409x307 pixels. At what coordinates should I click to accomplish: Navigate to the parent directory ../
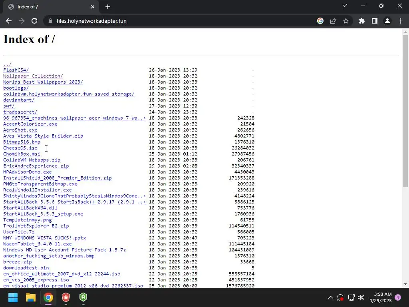(7, 64)
